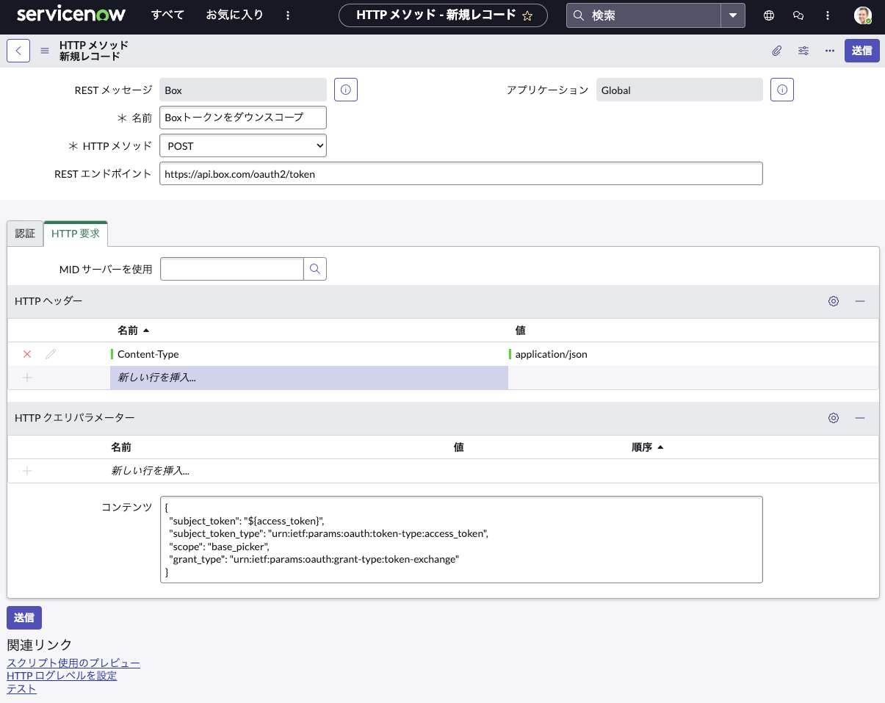Open the form personalize sliders icon
The image size is (885, 703).
point(803,51)
